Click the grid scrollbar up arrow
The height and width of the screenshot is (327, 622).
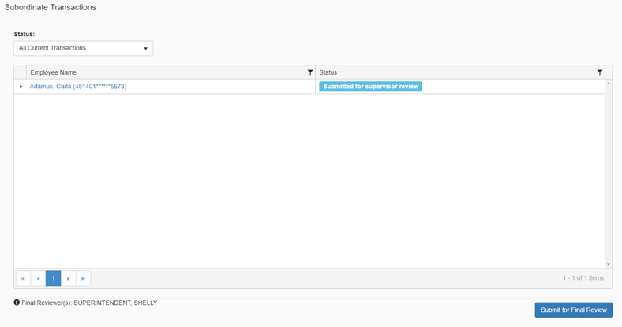[x=608, y=83]
